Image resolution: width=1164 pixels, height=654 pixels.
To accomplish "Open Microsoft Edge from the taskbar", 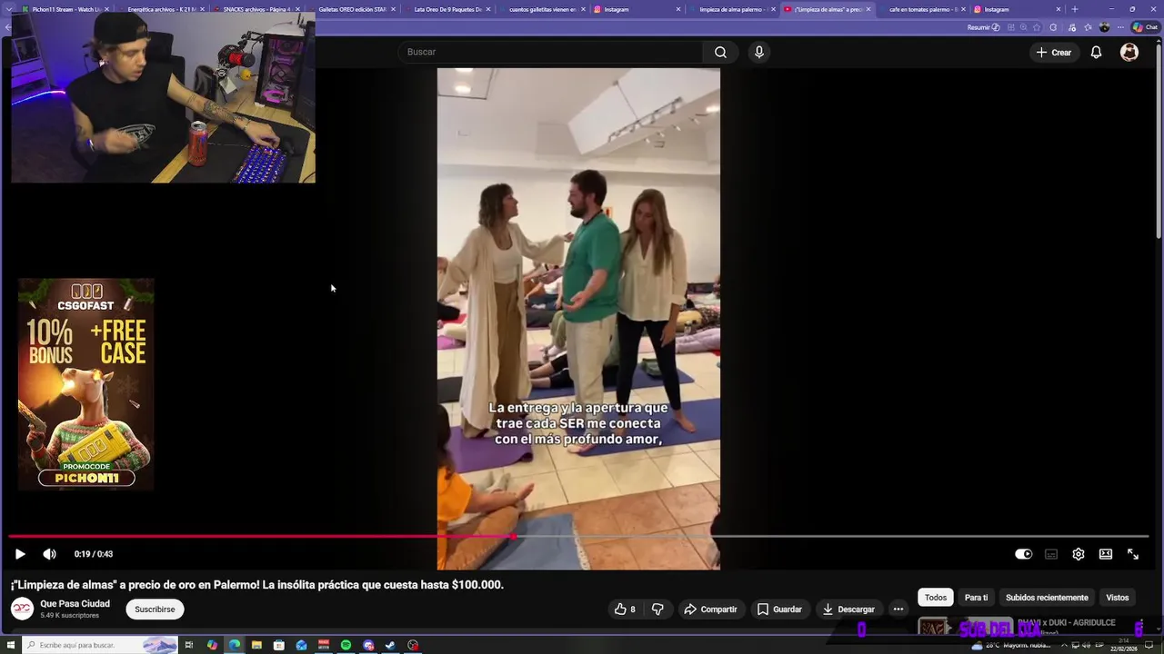I will pos(234,645).
